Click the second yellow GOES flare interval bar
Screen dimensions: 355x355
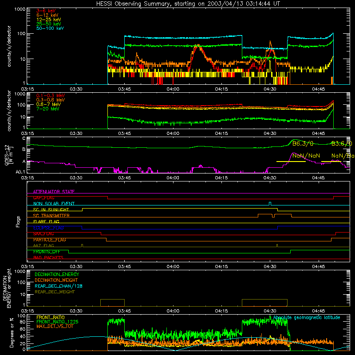(331, 162)
